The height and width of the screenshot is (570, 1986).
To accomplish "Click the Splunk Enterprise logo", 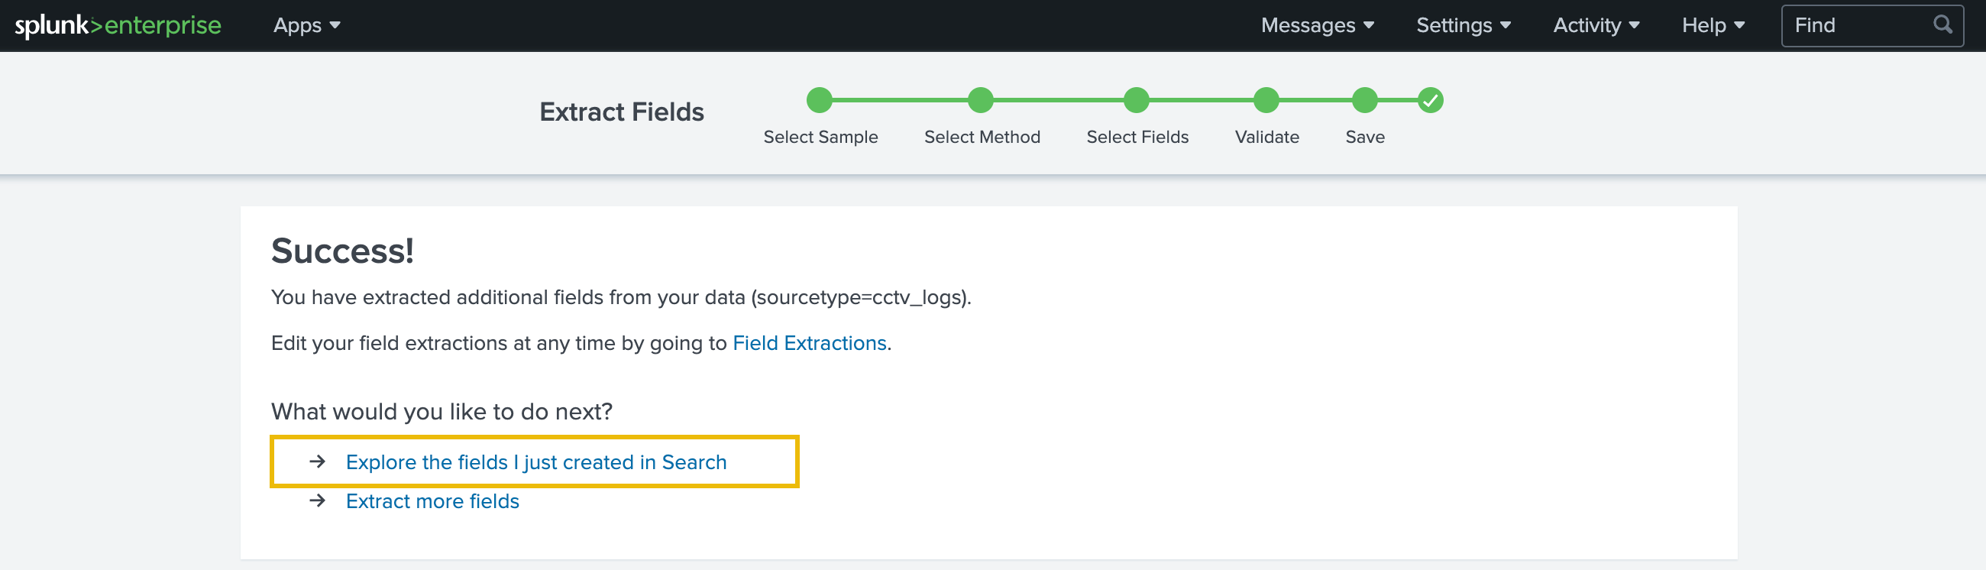I will point(118,25).
